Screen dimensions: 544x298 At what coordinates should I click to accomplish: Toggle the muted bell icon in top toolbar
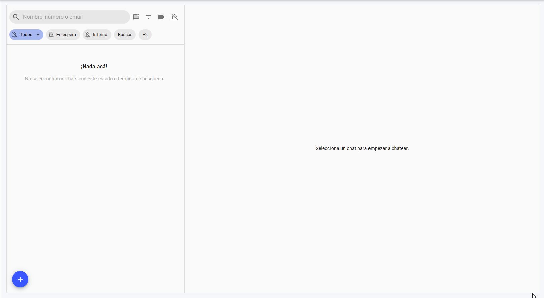(174, 17)
